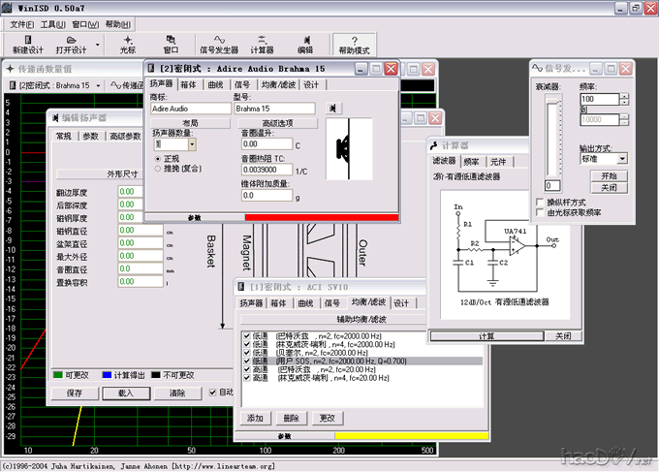Select the 光标 (Cursor) toolbar tool
Viewport: 659px width, 472px height.
[x=128, y=43]
